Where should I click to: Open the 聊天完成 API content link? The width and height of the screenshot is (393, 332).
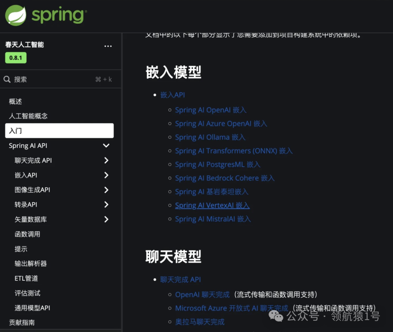click(x=180, y=279)
